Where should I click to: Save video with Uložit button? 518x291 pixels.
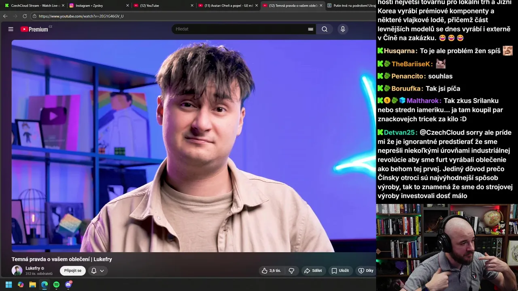pos(340,271)
